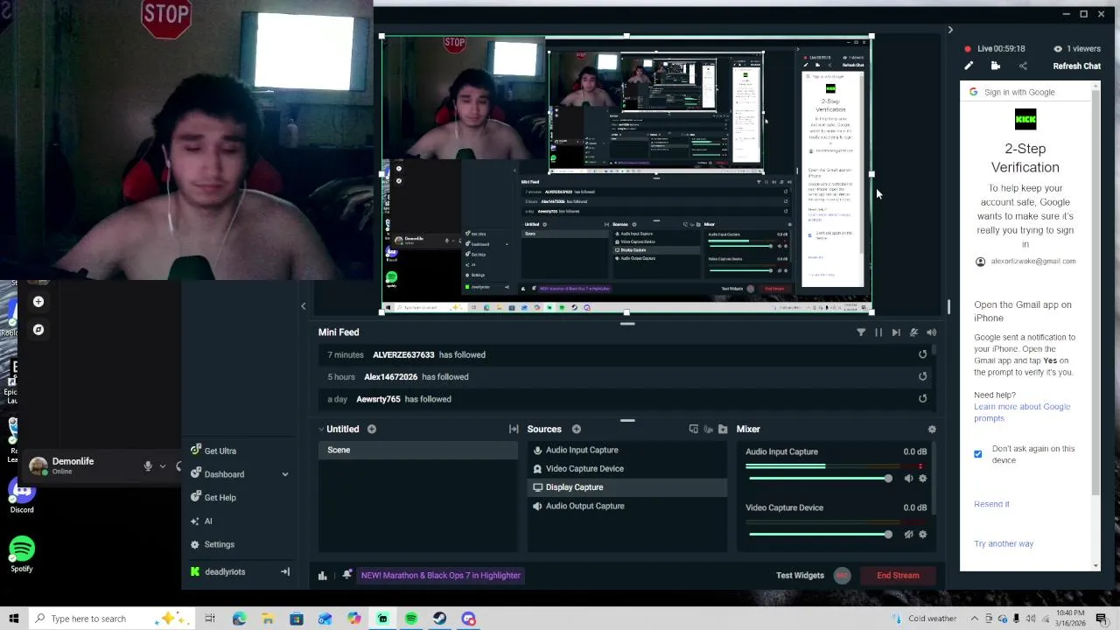Mute the Audio Input Capture mixer channel
The width and height of the screenshot is (1120, 630).
click(x=908, y=479)
